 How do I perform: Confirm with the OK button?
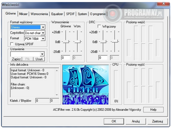114,121
